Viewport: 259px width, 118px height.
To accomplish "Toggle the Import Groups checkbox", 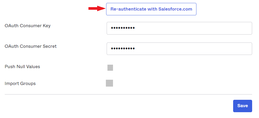I will click(x=109, y=83).
